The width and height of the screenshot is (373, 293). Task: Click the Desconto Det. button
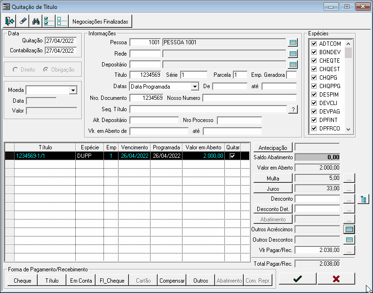tap(273, 210)
